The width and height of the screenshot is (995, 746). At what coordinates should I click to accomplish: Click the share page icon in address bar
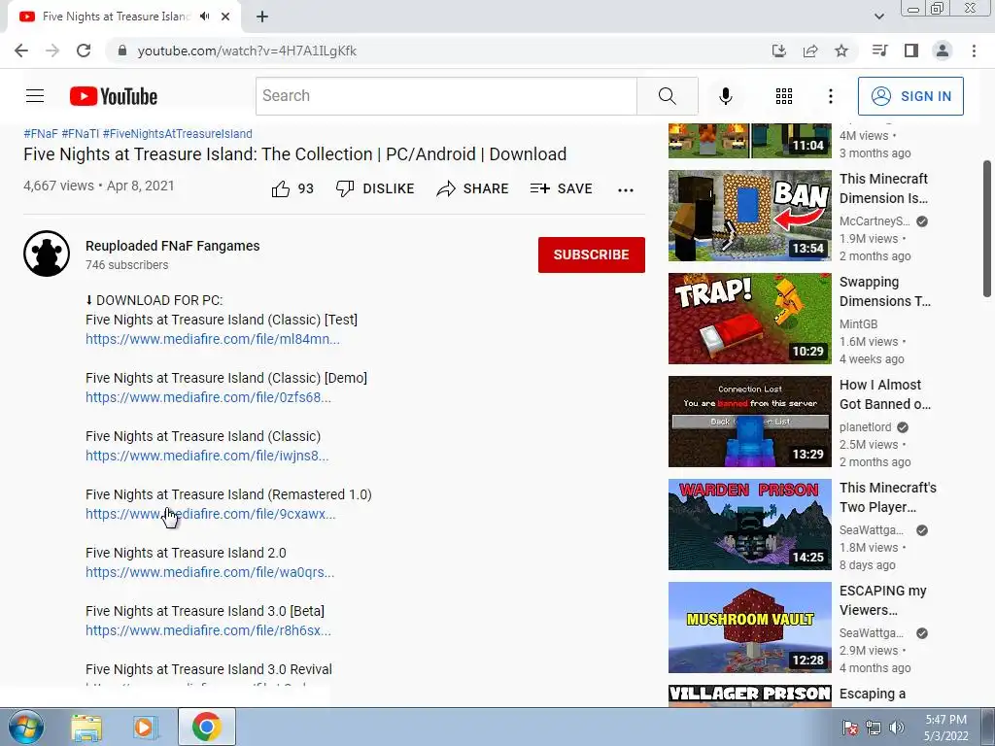(x=810, y=51)
